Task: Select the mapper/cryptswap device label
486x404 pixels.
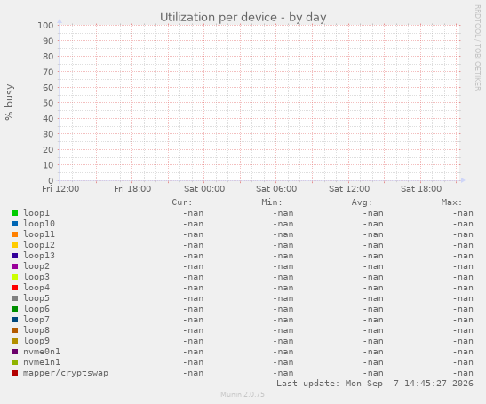Action: [x=66, y=373]
